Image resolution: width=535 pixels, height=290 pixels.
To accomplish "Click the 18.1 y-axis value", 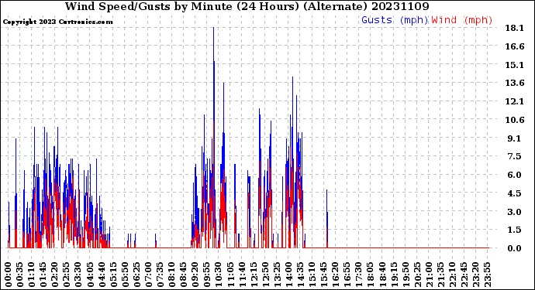I will 515,28.
